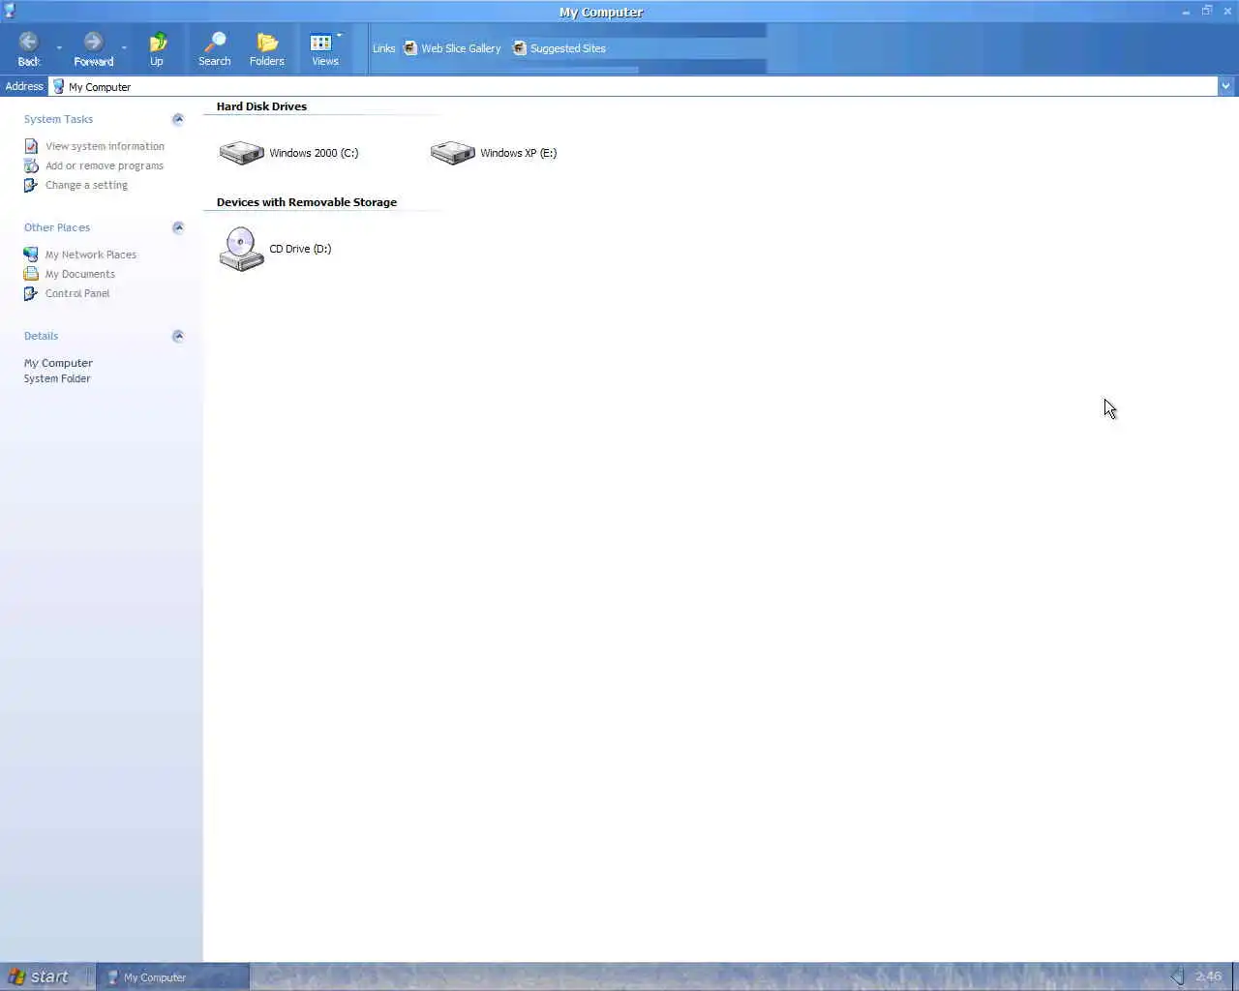Close the My Computer window
Image resolution: width=1239 pixels, height=991 pixels.
coord(1227,11)
